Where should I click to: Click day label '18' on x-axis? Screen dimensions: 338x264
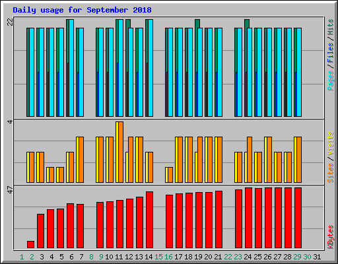188,257
